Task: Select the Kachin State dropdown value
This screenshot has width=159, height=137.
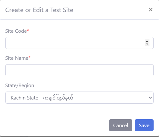Action: pos(42,98)
